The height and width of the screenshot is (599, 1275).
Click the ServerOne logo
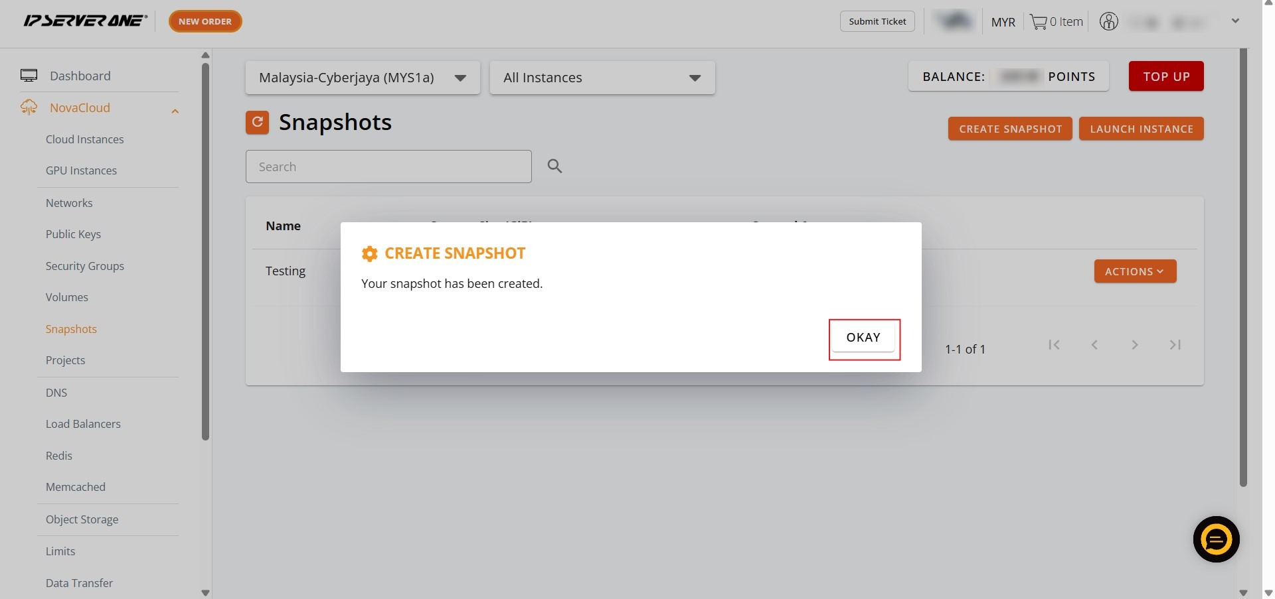tap(85, 21)
